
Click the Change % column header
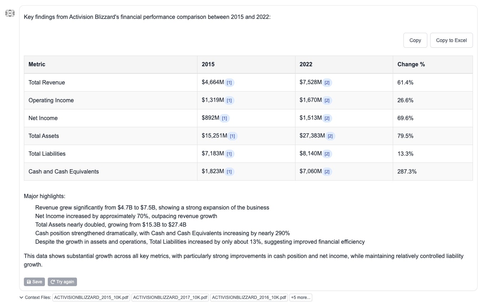point(433,64)
